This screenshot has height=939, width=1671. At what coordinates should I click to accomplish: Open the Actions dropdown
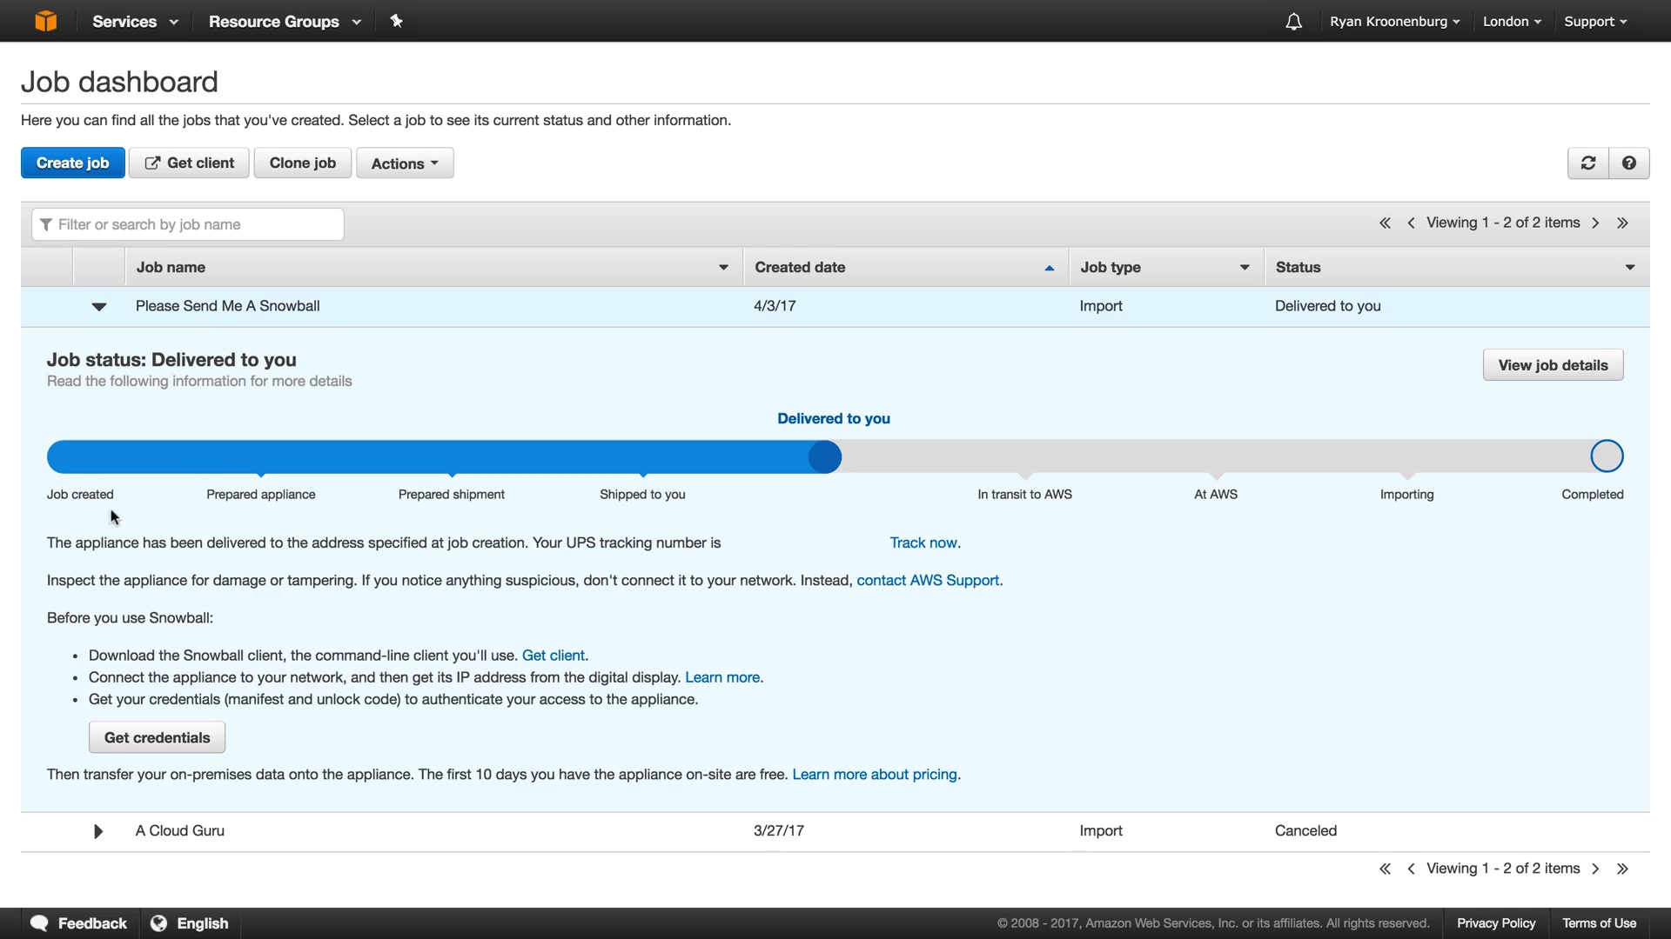(x=405, y=163)
